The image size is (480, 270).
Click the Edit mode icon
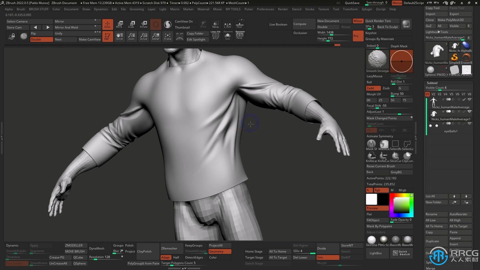coord(107,36)
